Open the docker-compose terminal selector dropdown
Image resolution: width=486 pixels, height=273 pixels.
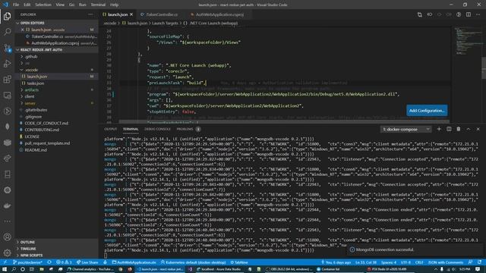(406, 129)
